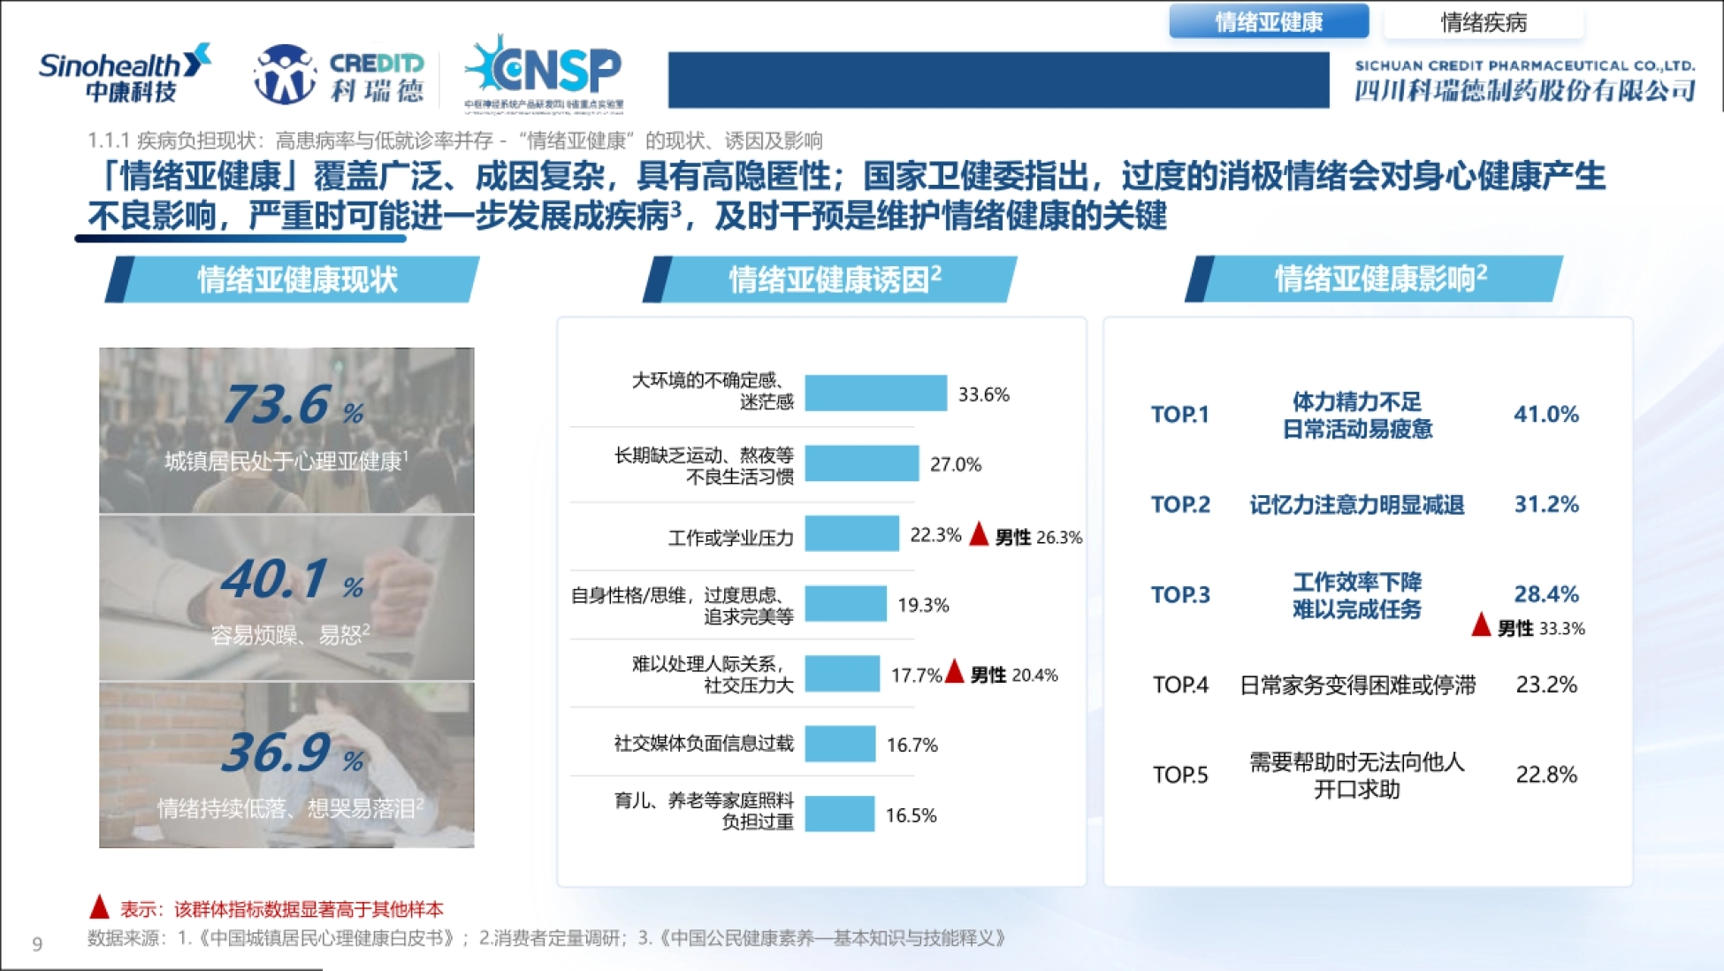Click the 22.8% value
Viewport: 1724px width, 971px height.
(1546, 775)
